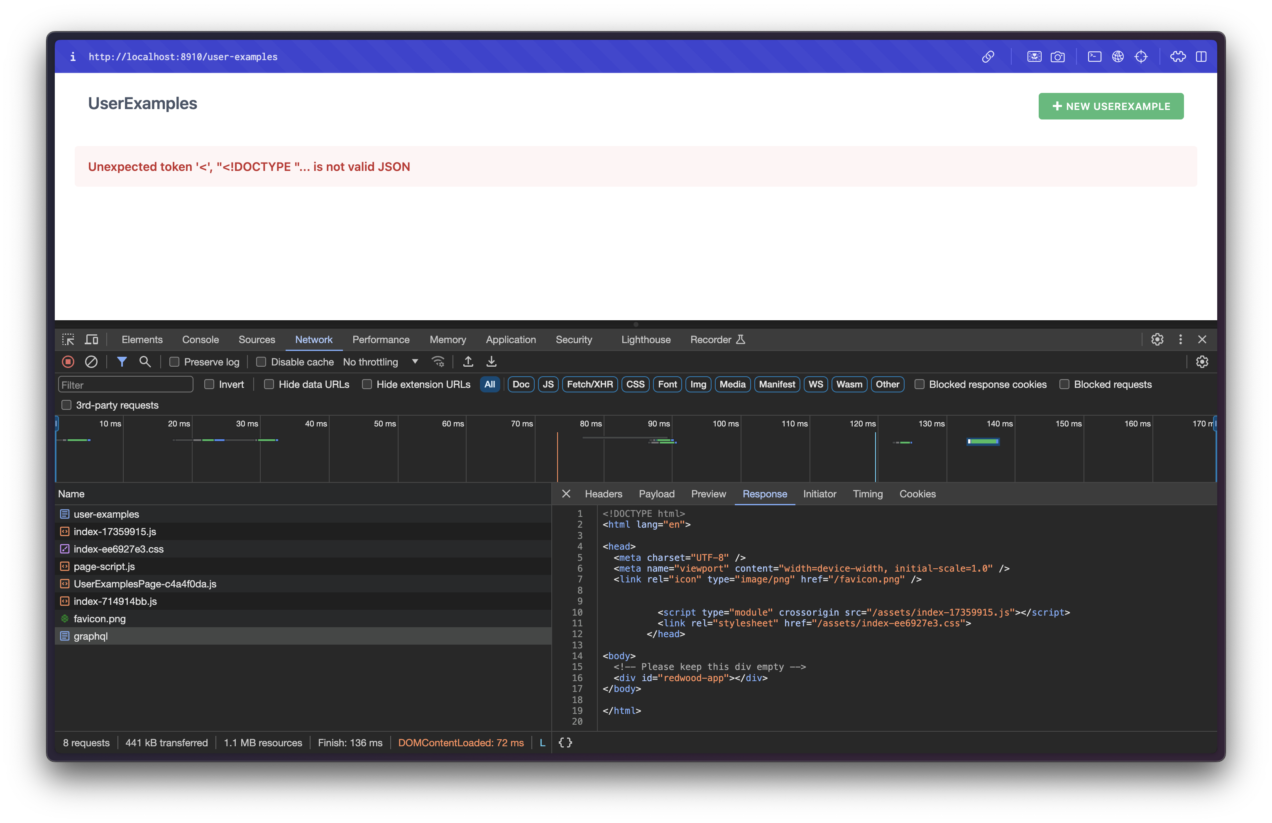
Task: Clear the network log
Action: pyautogui.click(x=91, y=362)
